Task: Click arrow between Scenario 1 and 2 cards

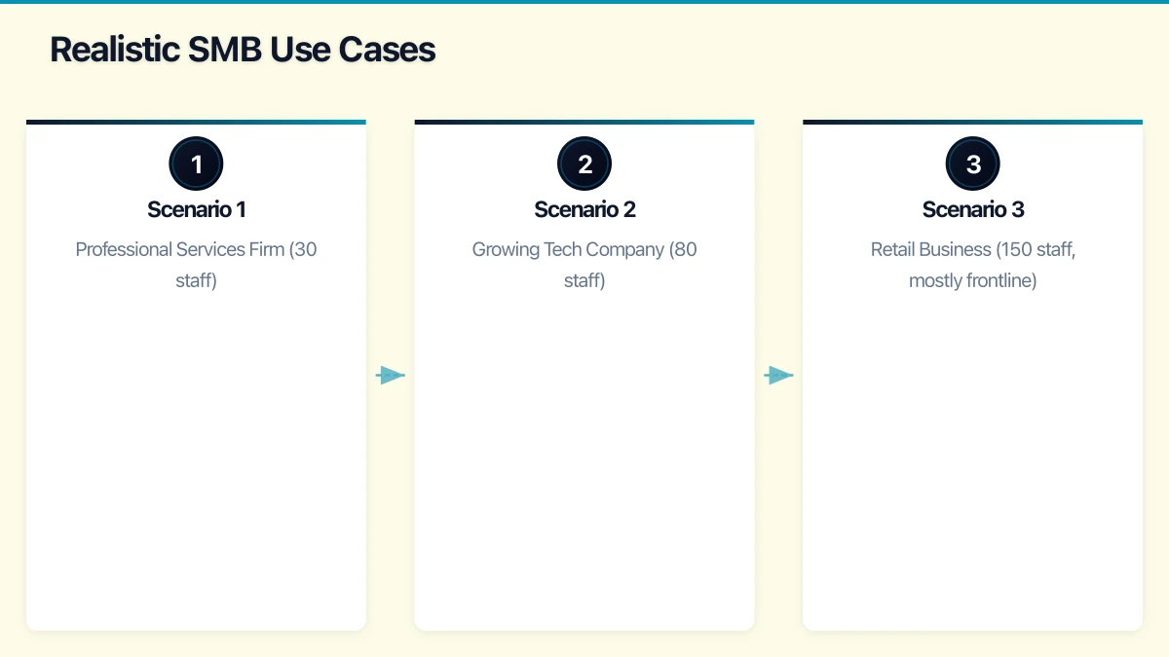Action: pos(391,375)
